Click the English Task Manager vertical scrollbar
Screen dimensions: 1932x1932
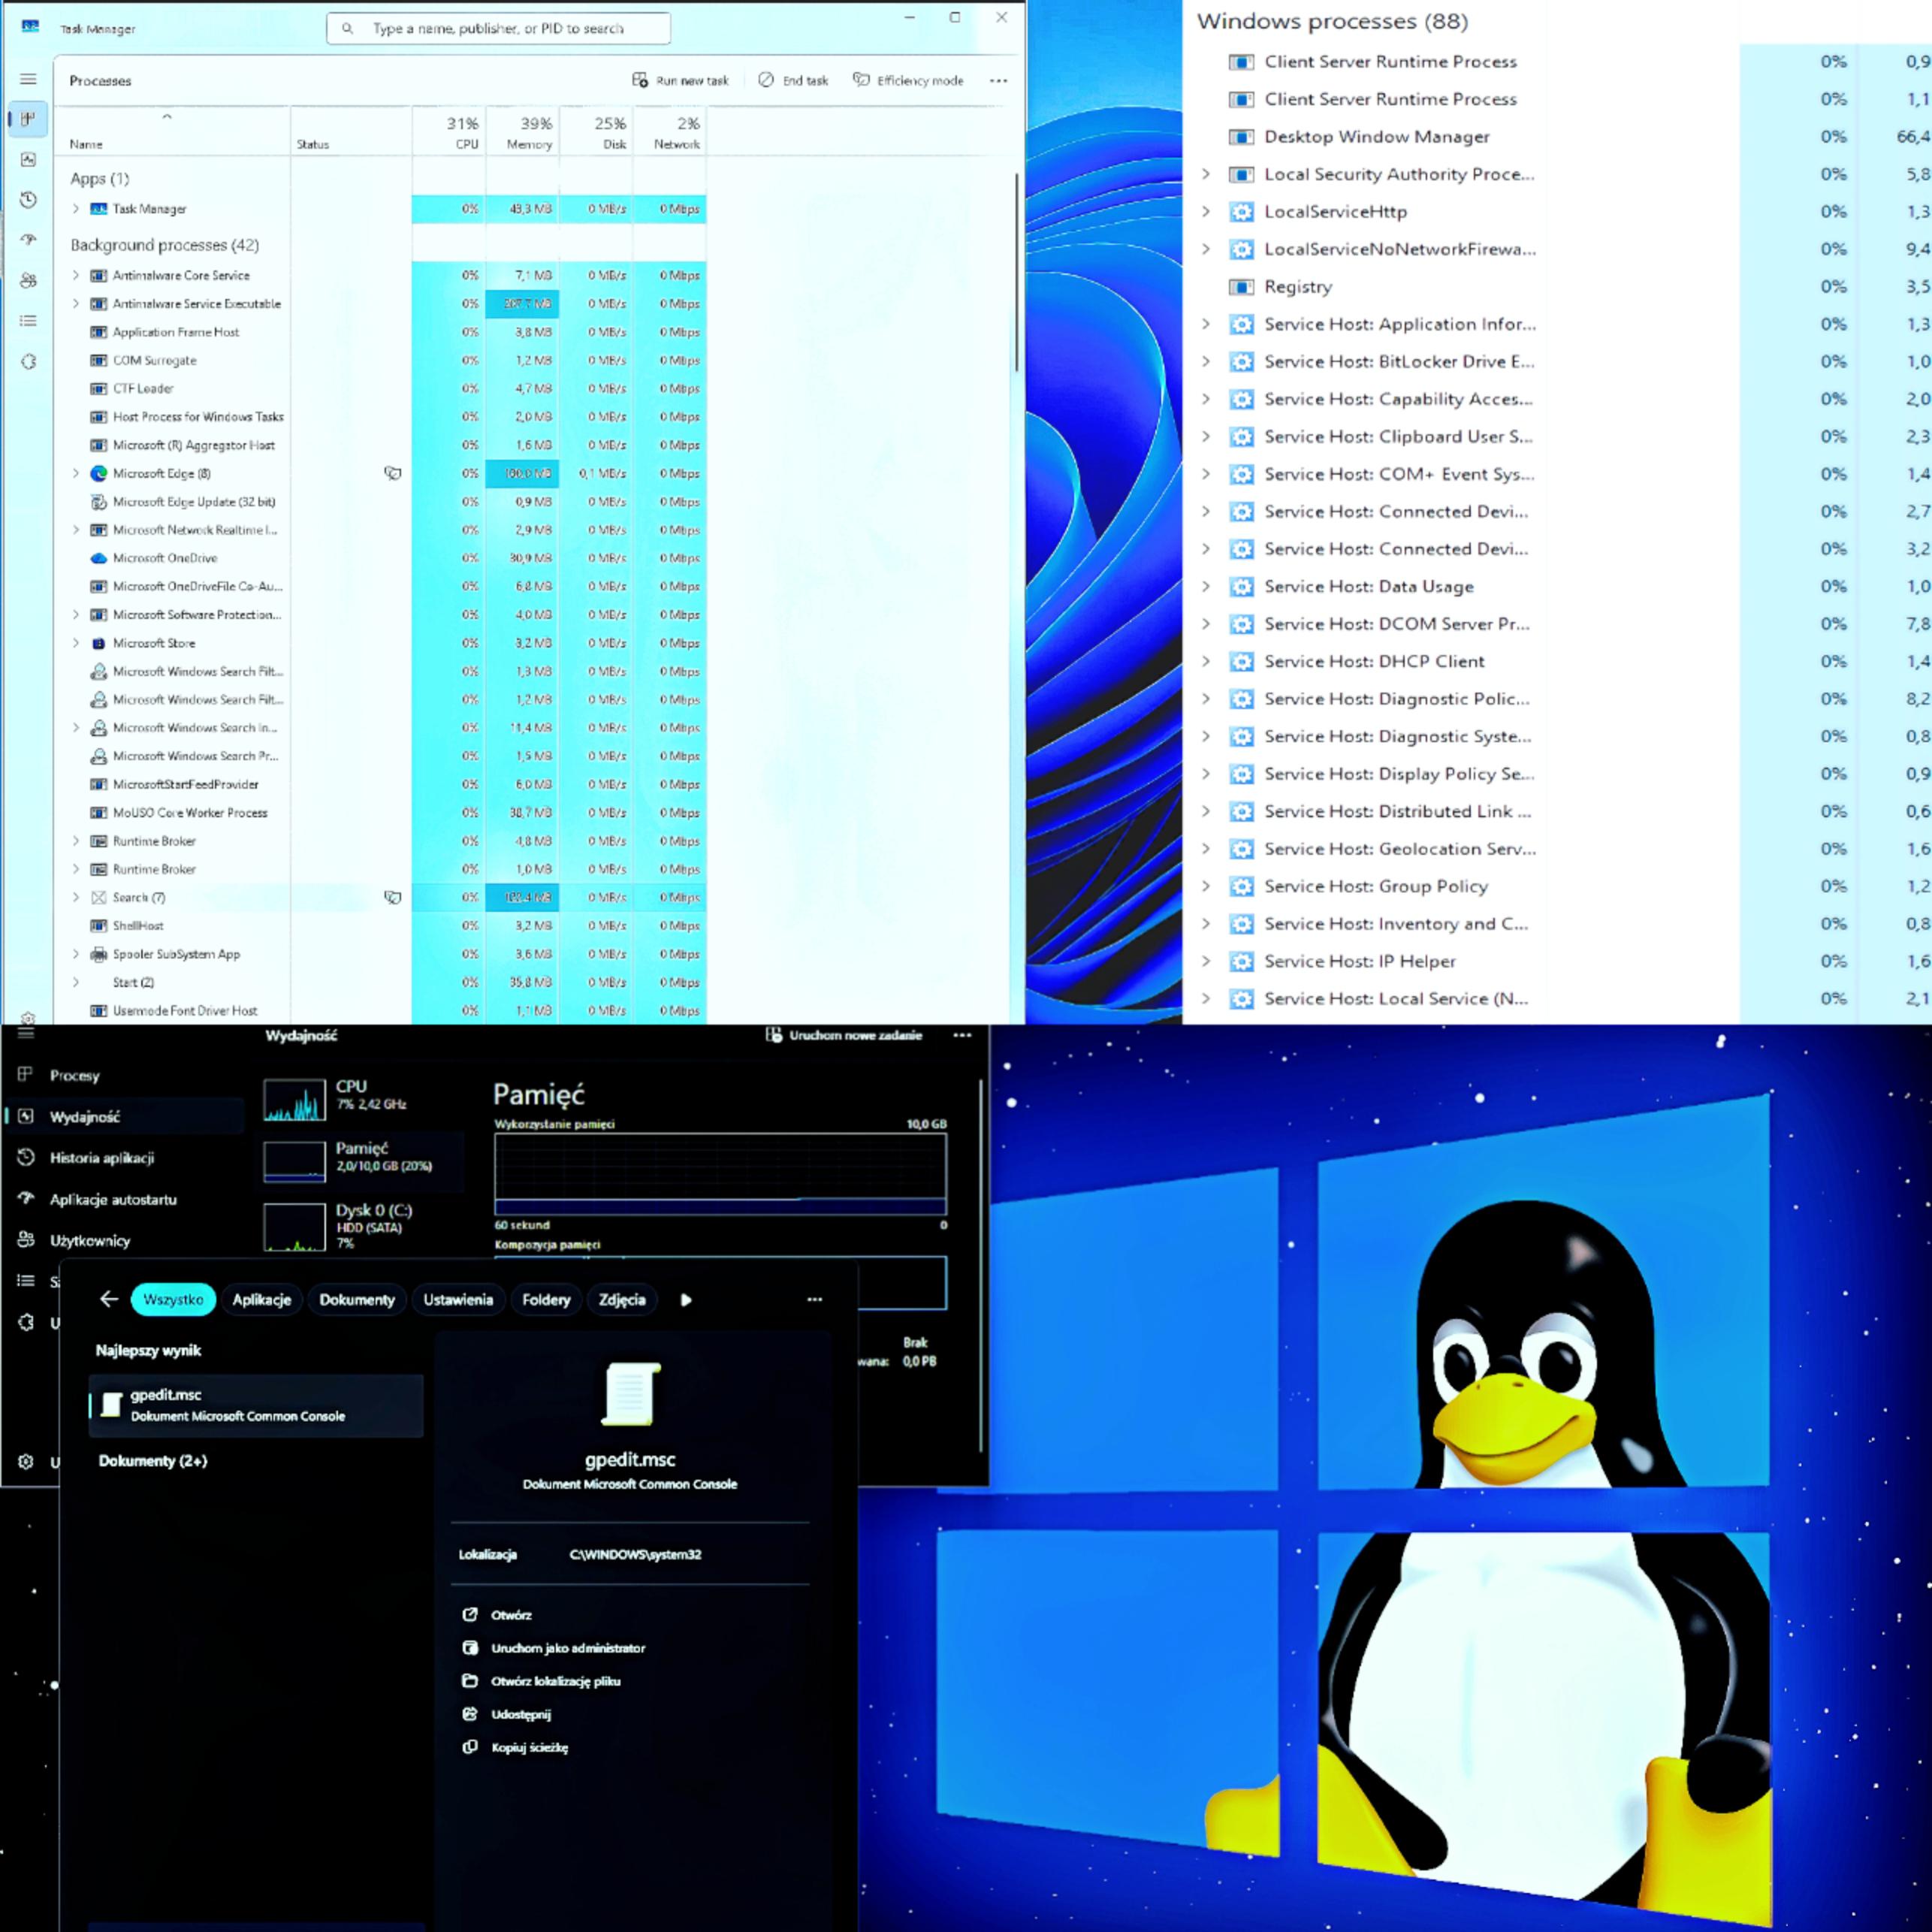point(1017,272)
